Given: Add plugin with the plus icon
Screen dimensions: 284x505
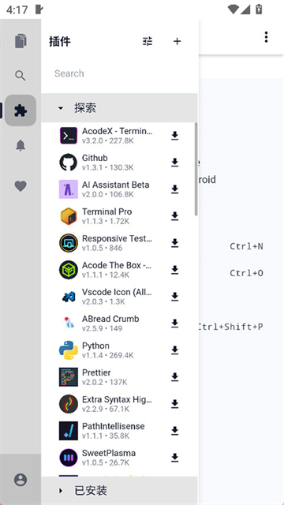Looking at the screenshot, I should click(177, 41).
